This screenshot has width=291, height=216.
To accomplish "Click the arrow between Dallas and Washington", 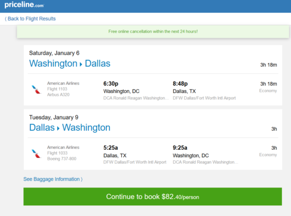I will coord(58,128).
